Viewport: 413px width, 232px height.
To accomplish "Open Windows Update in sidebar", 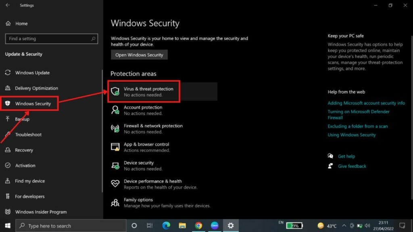I will pos(32,72).
